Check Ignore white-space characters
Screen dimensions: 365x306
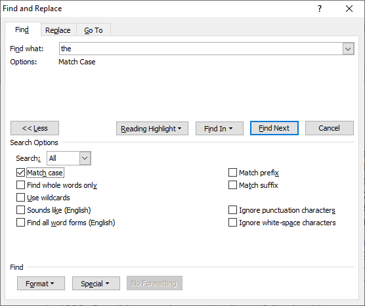click(232, 223)
